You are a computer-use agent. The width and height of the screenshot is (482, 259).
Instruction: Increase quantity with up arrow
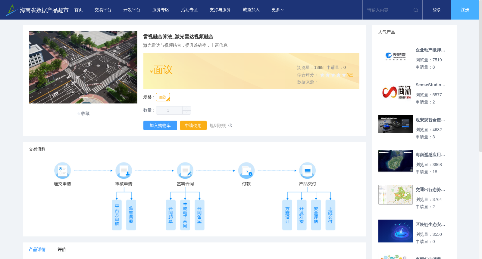[x=186, y=108]
